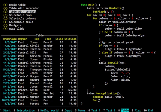Go to Next slide from list
Screen dimensions: 161x112
tap(17, 29)
